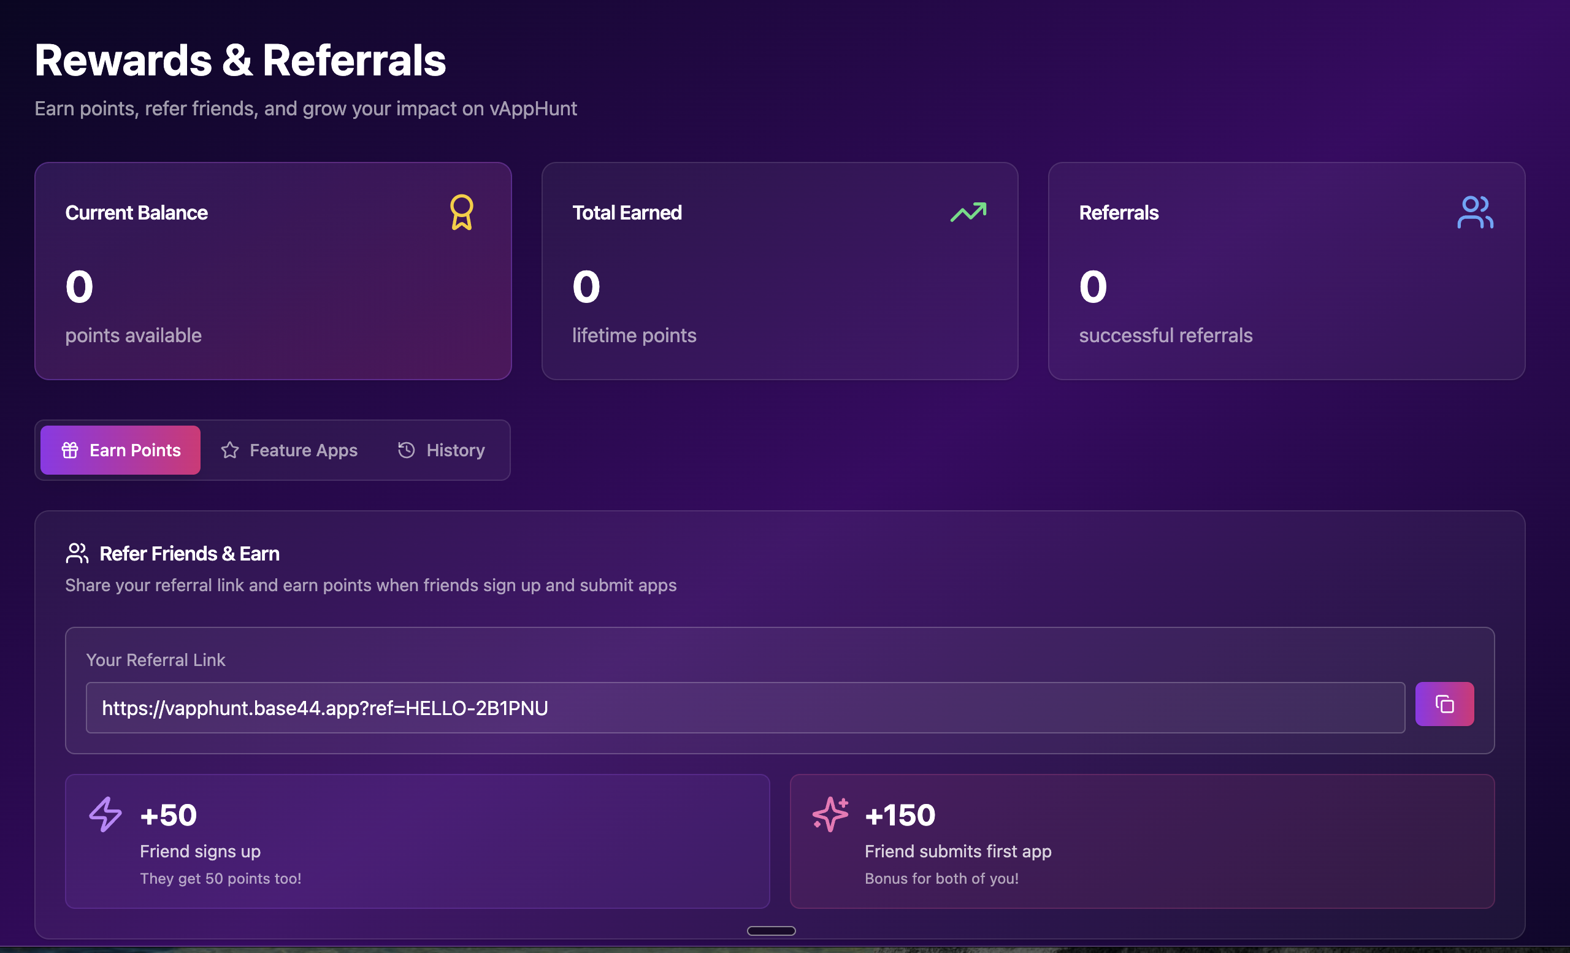Click the award ribbon icon on Current Balance
This screenshot has width=1570, height=953.
point(461,212)
